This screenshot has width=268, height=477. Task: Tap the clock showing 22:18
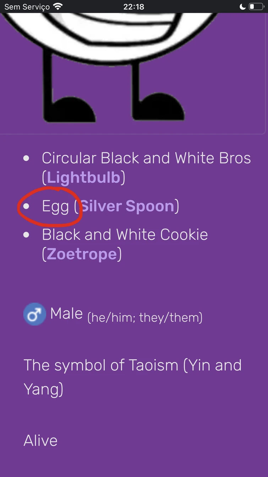pyautogui.click(x=134, y=6)
